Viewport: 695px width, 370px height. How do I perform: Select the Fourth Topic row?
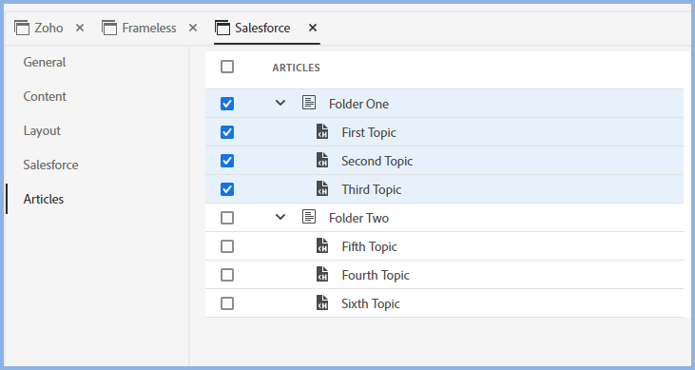[x=444, y=275]
